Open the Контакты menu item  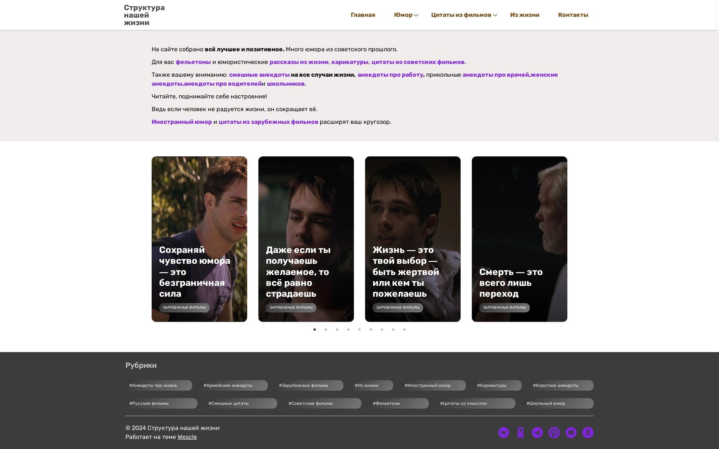[573, 15]
